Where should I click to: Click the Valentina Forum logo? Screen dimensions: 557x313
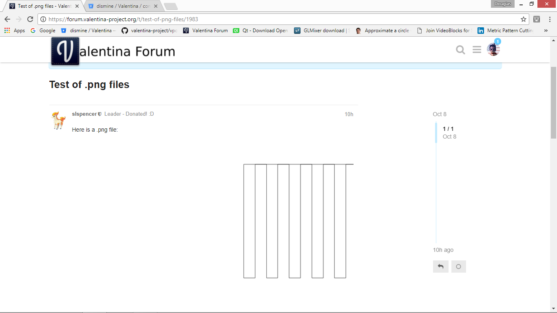click(x=113, y=51)
